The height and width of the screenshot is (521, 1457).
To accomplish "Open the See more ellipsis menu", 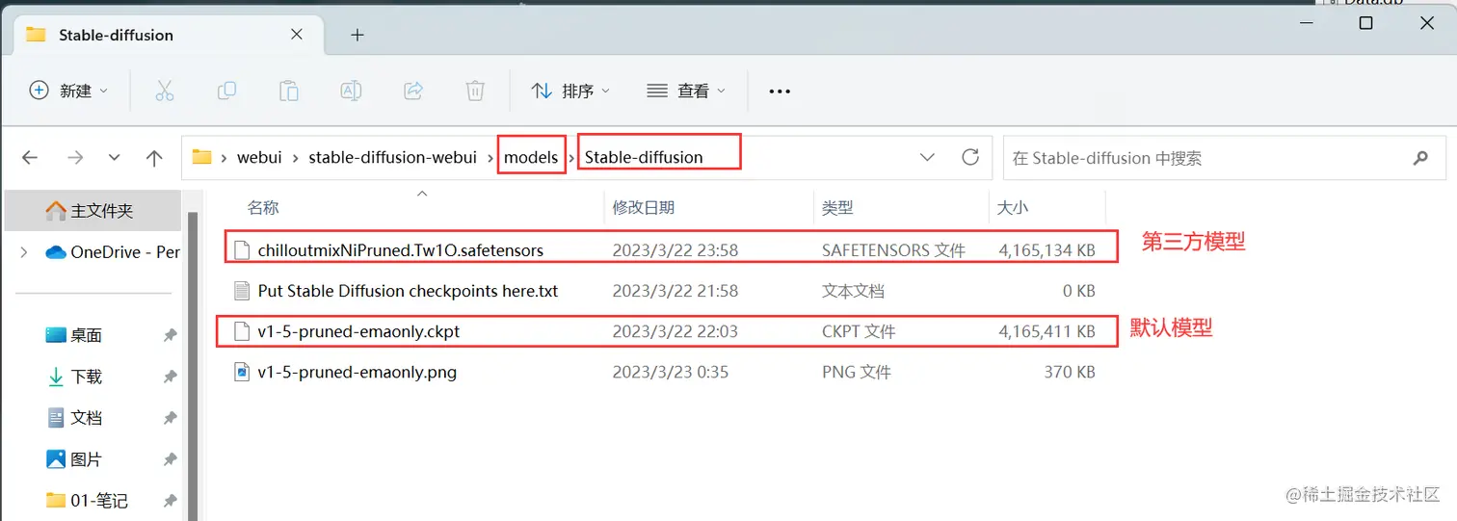I will click(x=780, y=91).
